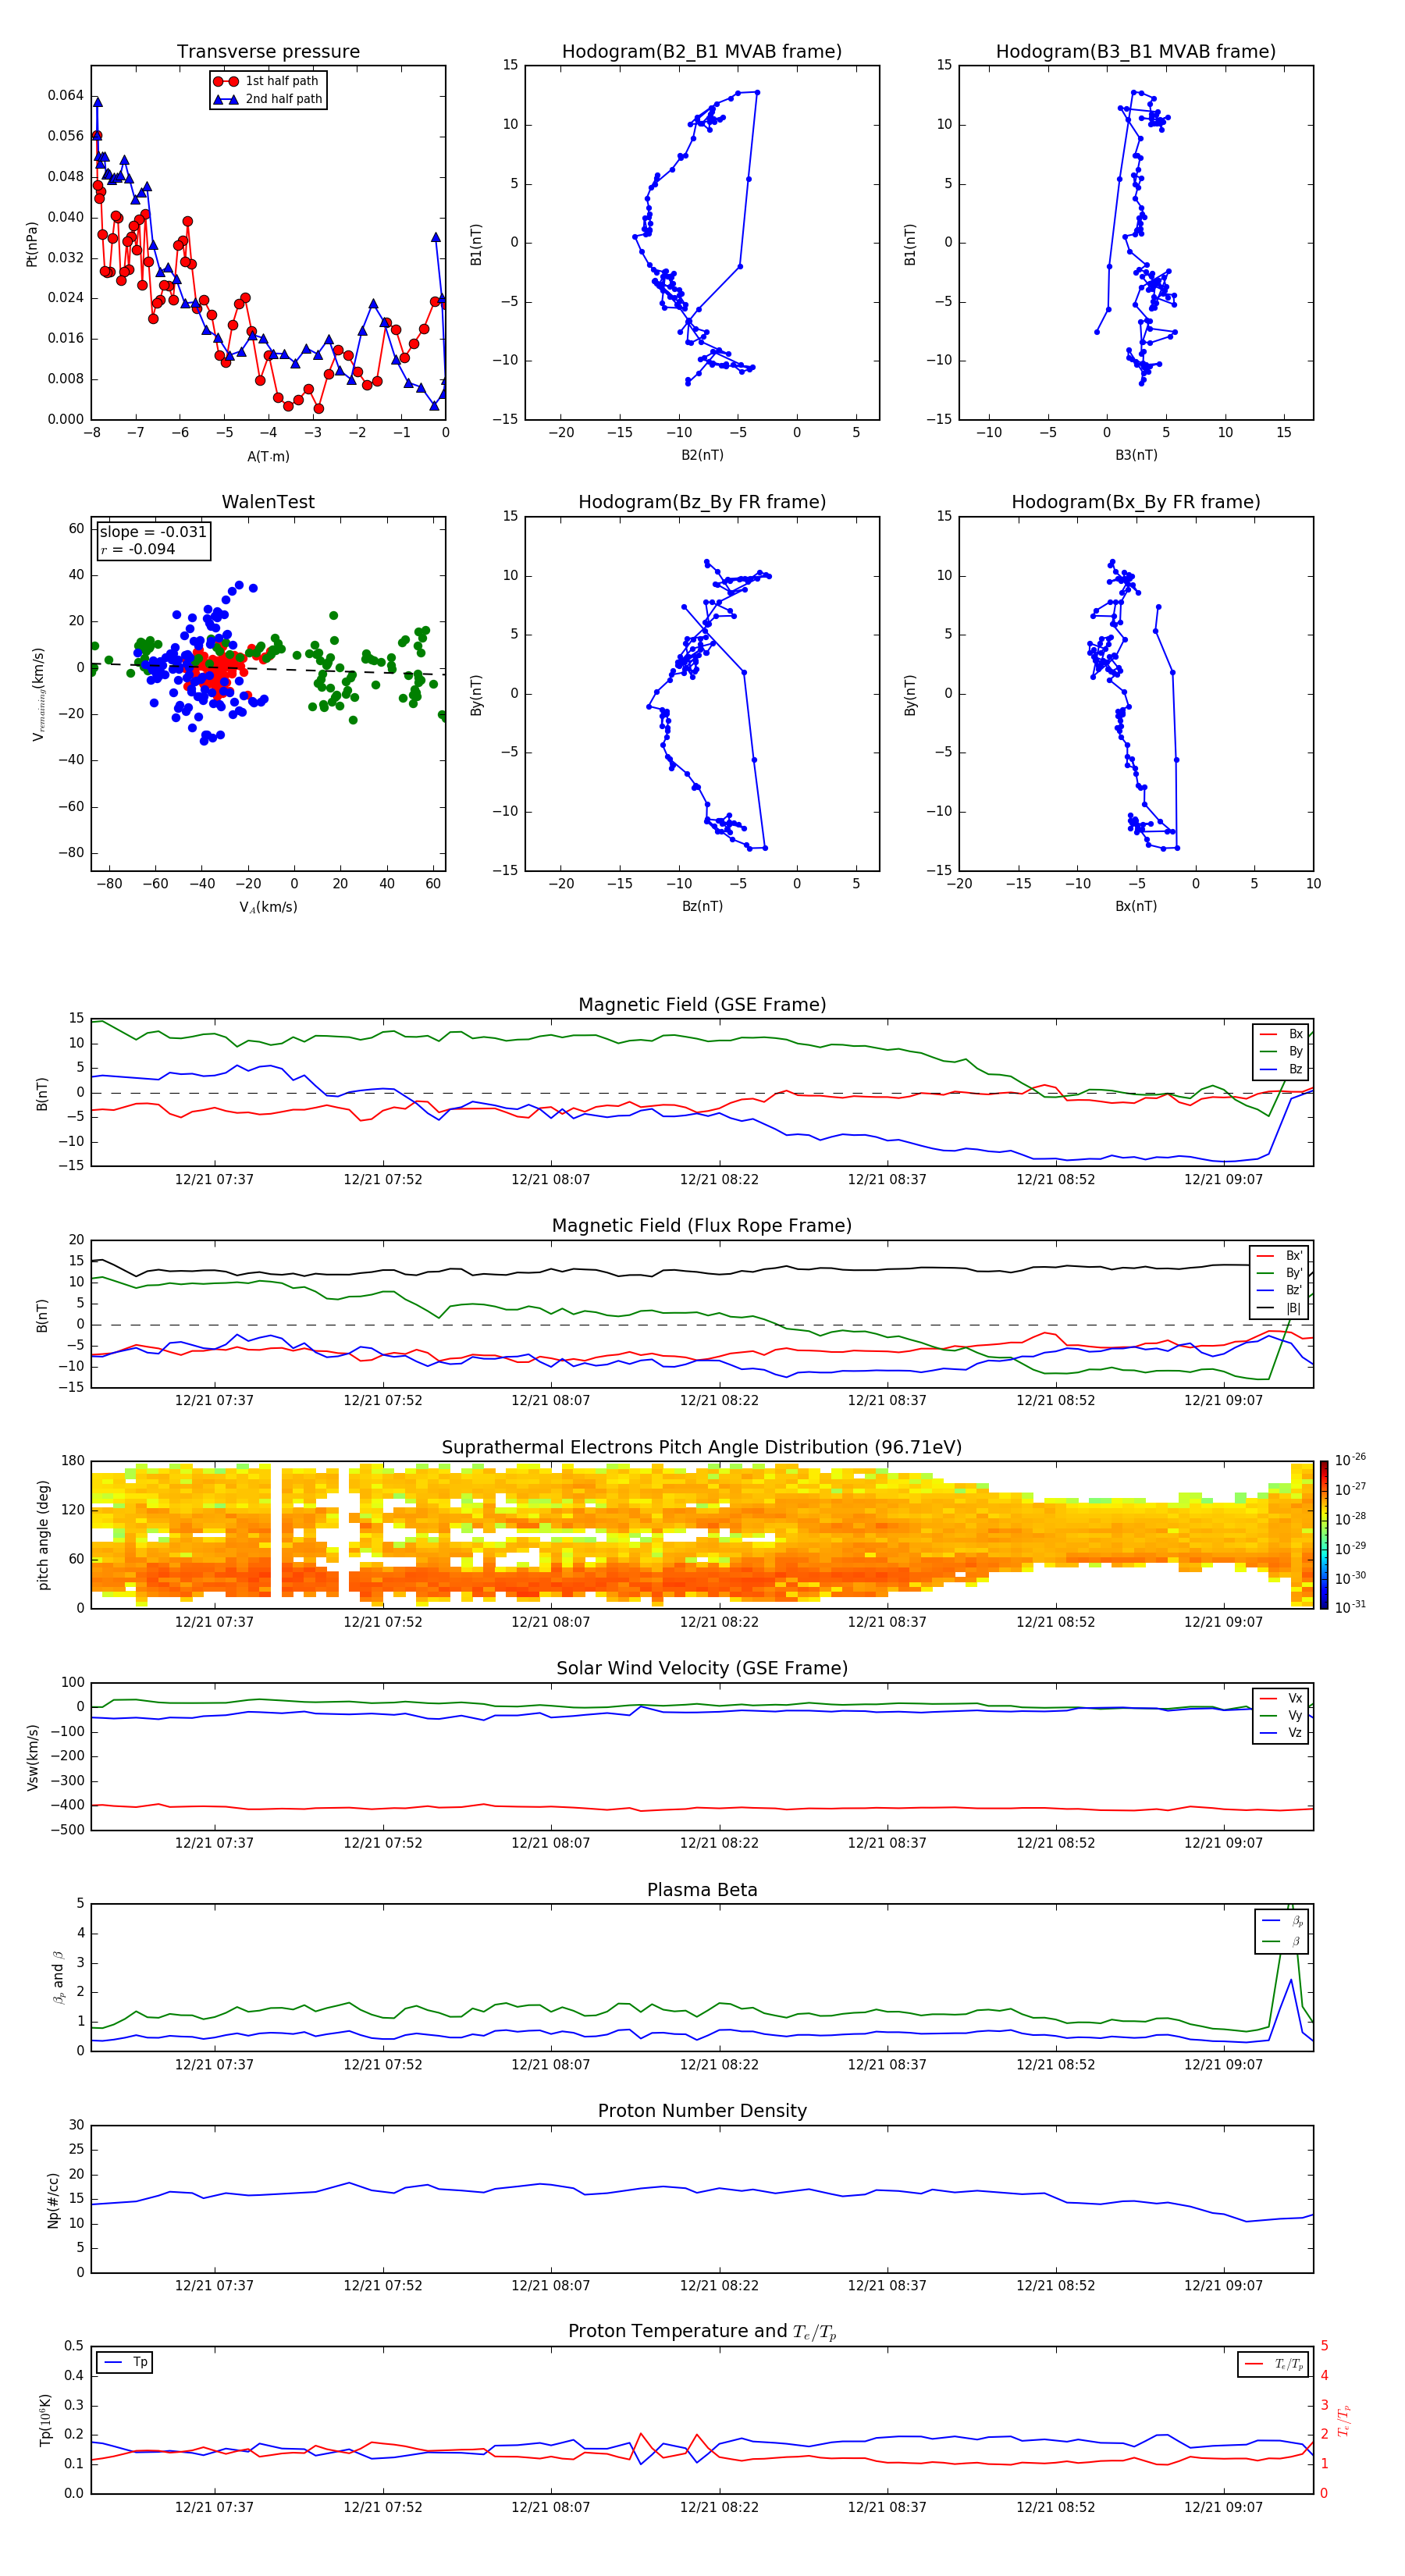Click the Suprathermal Electrons Pitch Angle Distribution title
This screenshot has height=2576, width=1405.
[702, 1448]
